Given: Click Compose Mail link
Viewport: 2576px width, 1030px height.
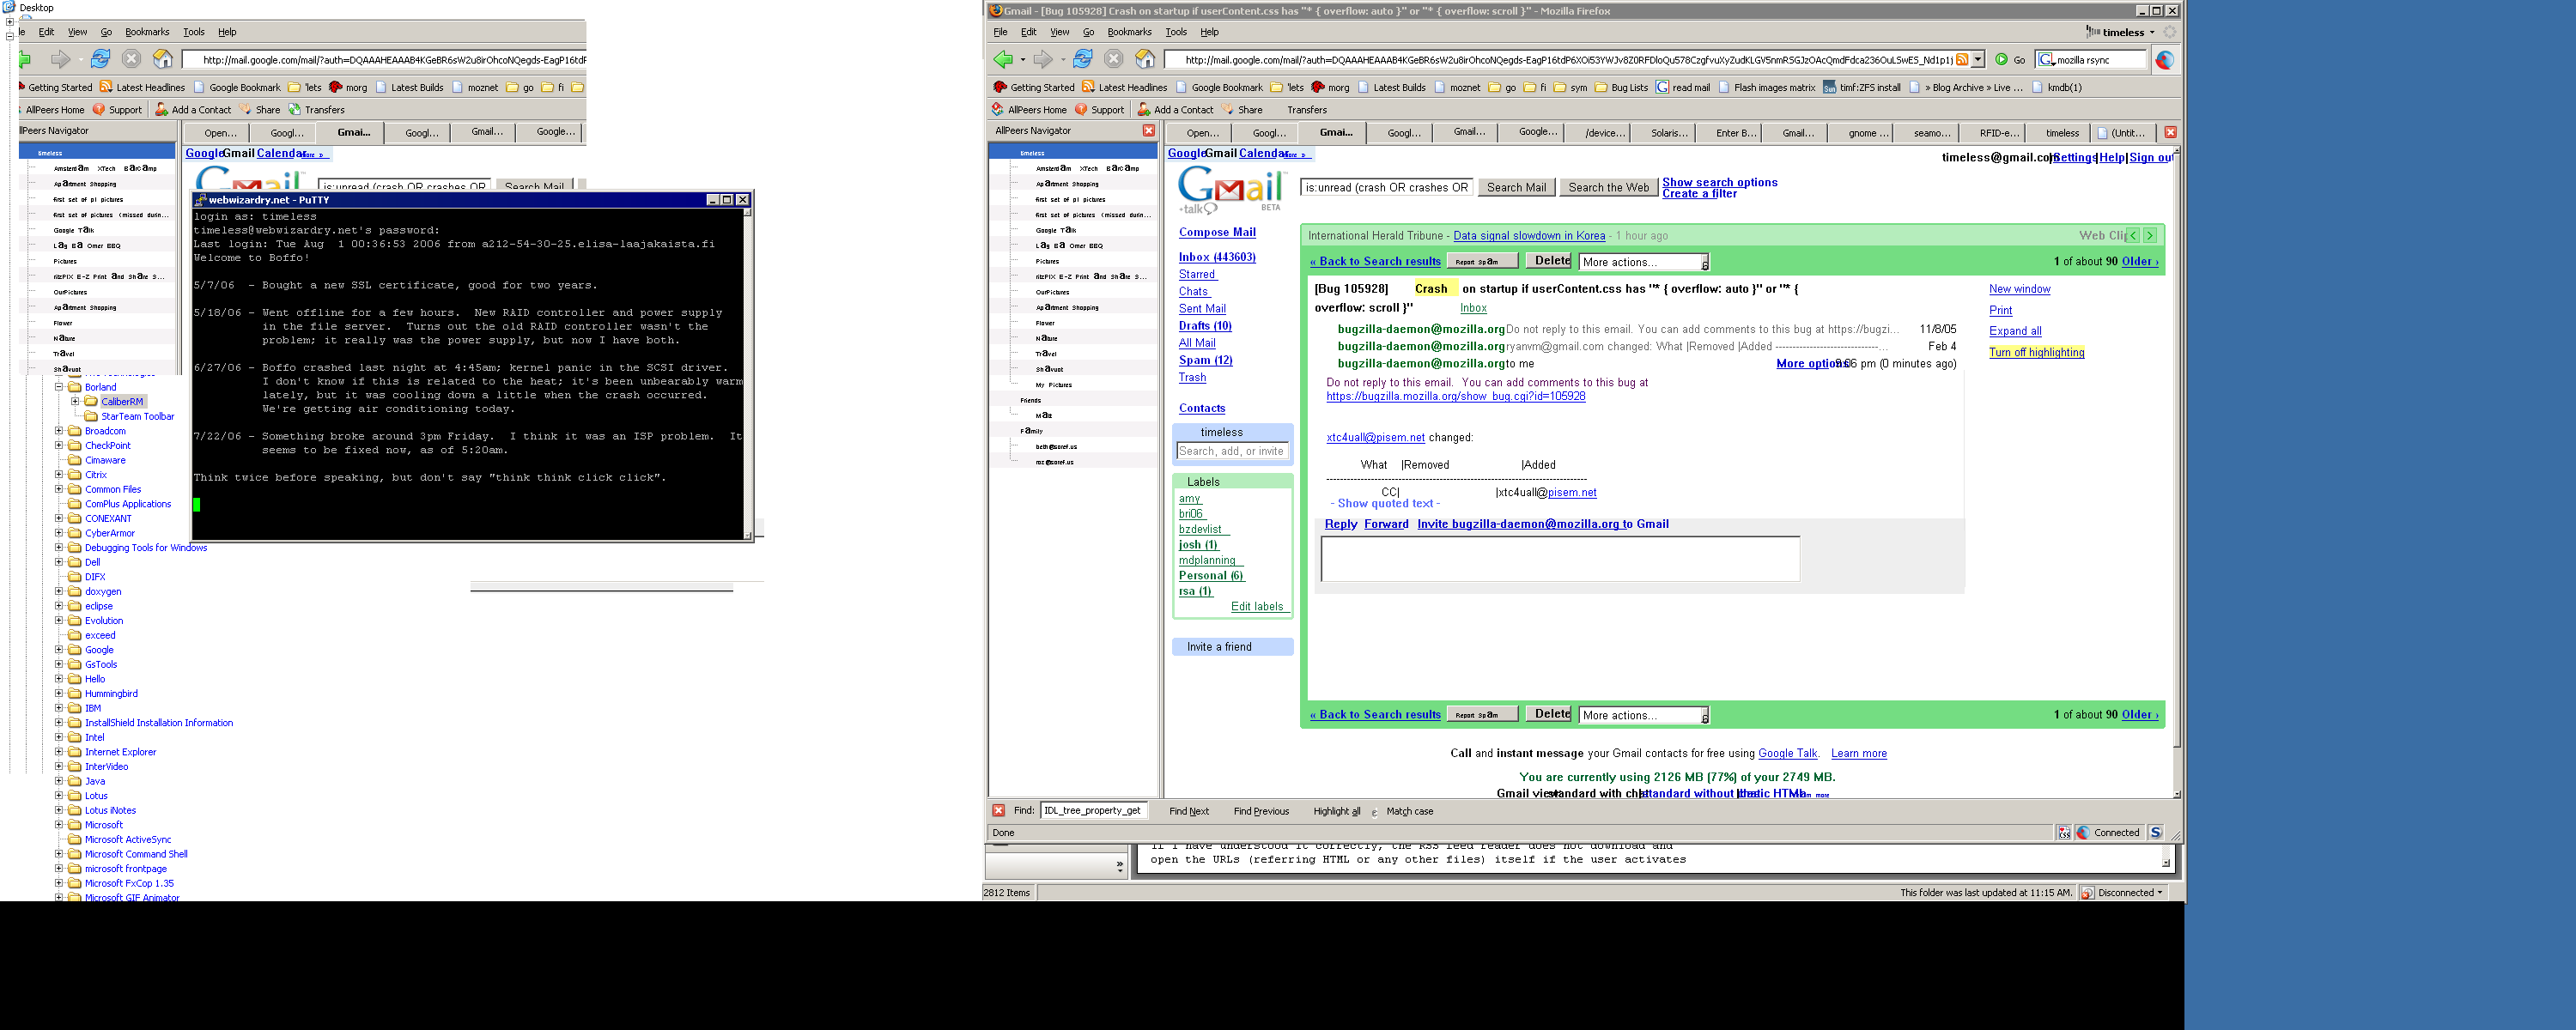Looking at the screenshot, I should 1217,232.
